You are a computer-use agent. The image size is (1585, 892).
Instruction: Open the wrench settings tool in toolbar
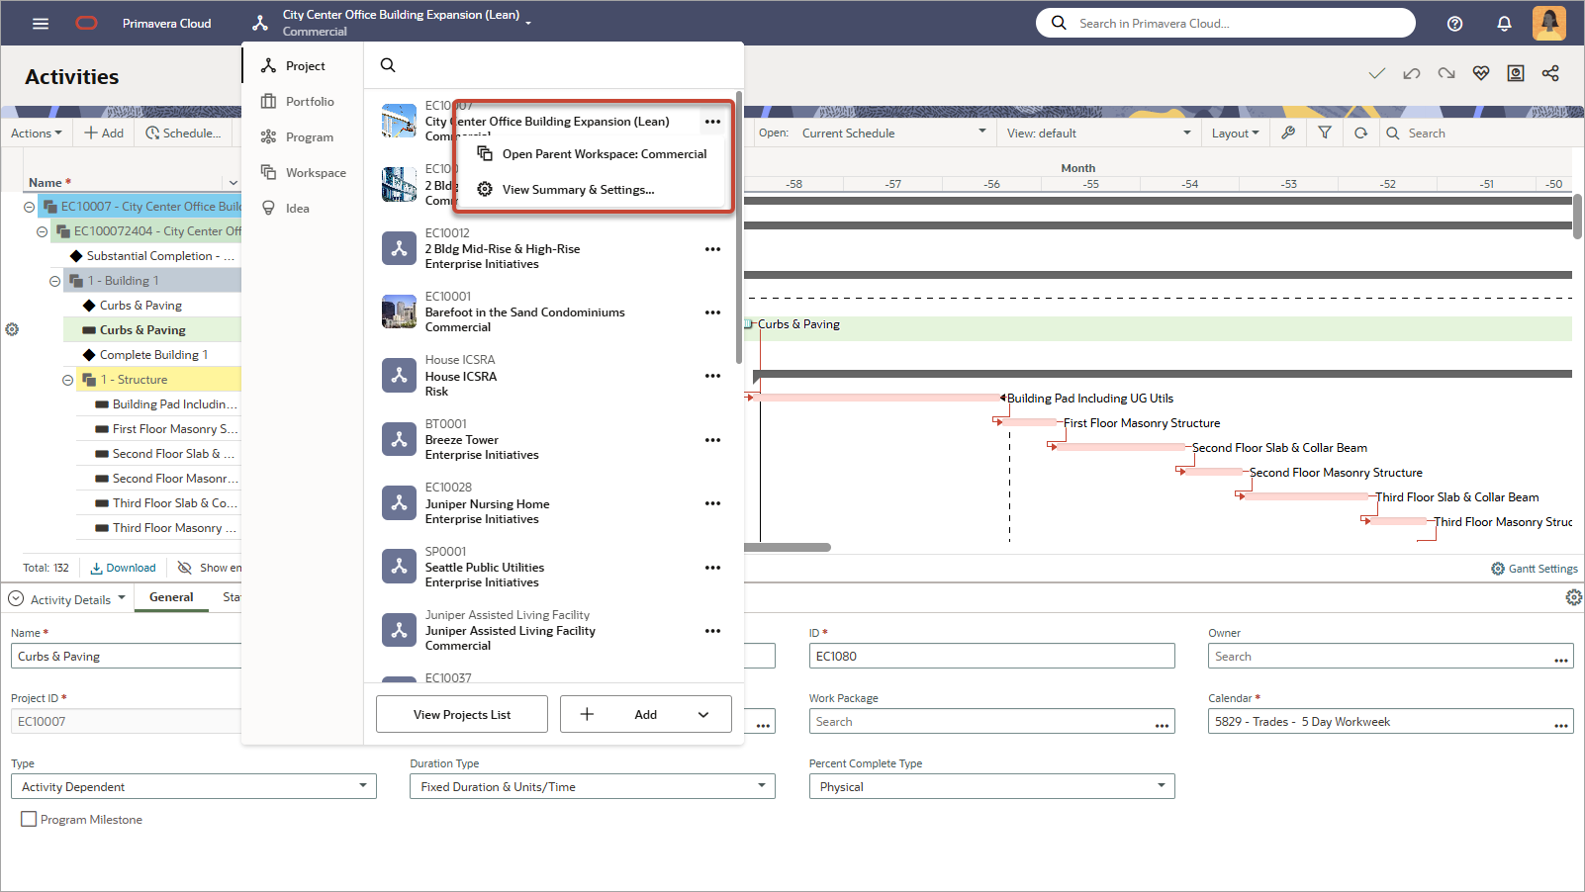coord(1288,133)
